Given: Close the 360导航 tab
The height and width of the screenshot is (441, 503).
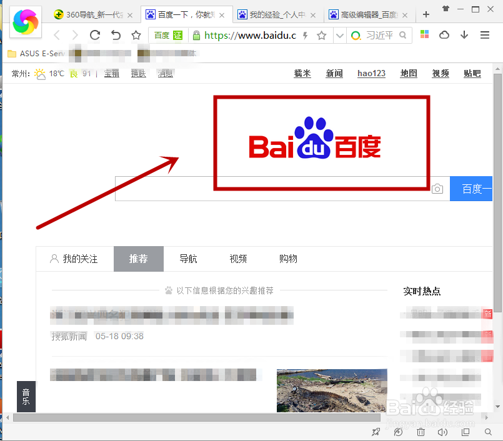Looking at the screenshot, I should coord(130,15).
